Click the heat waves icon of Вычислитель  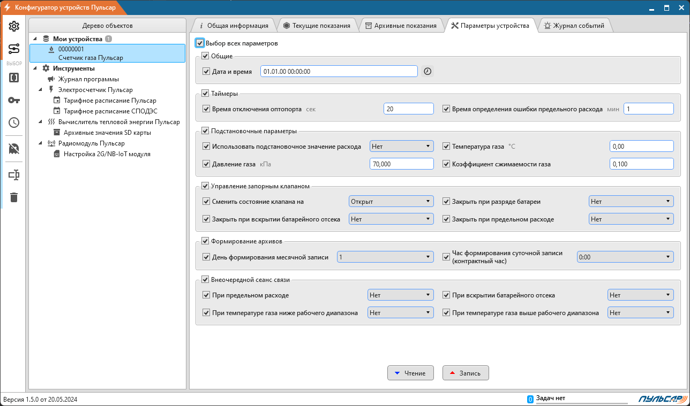click(x=51, y=122)
